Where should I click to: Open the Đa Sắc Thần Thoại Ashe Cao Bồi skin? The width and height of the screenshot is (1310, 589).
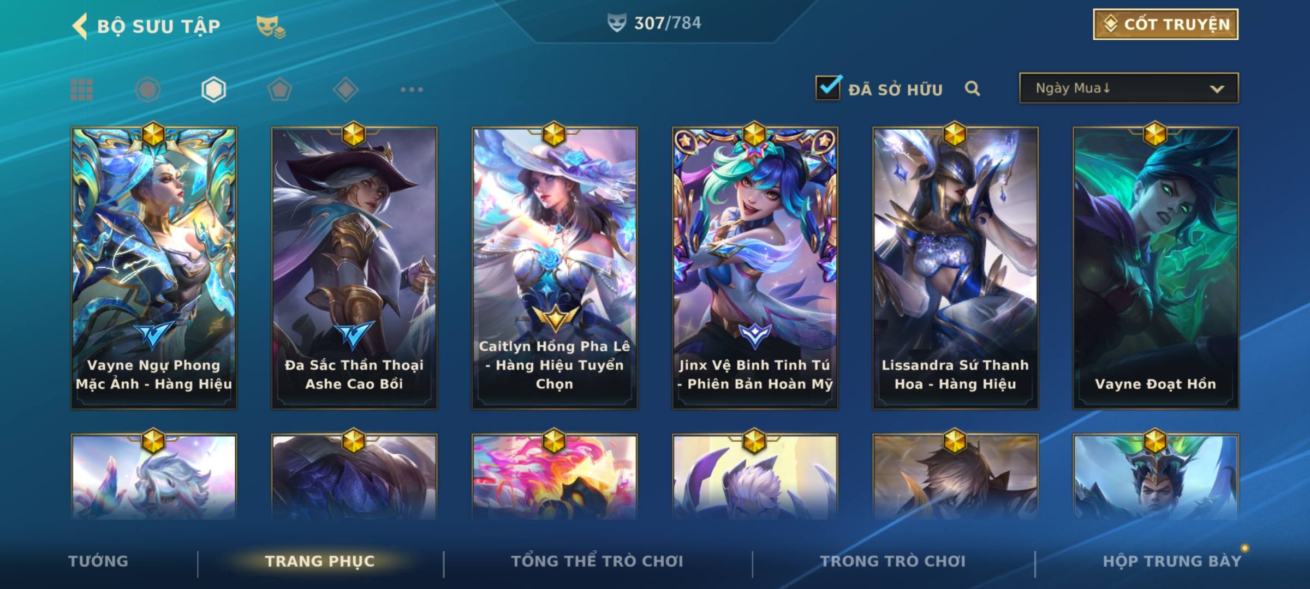tap(354, 268)
